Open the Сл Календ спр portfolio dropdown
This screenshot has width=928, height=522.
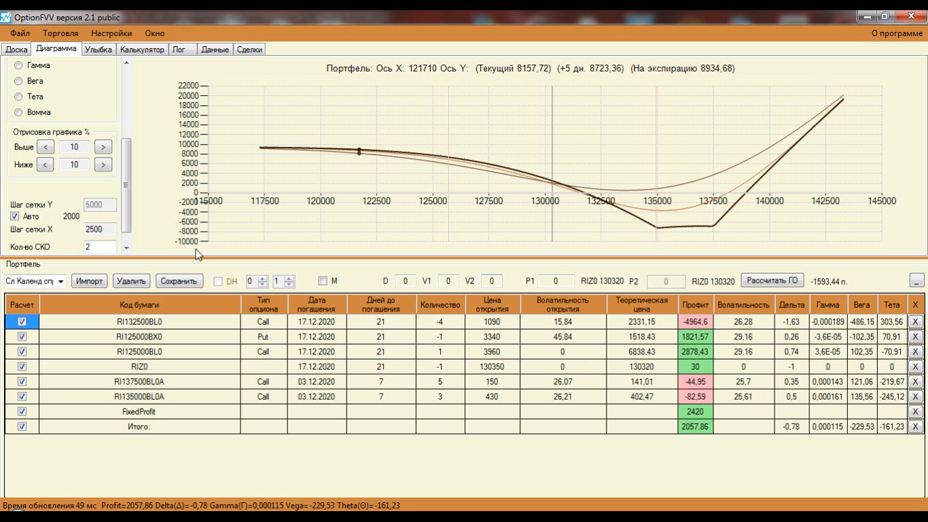pos(61,281)
